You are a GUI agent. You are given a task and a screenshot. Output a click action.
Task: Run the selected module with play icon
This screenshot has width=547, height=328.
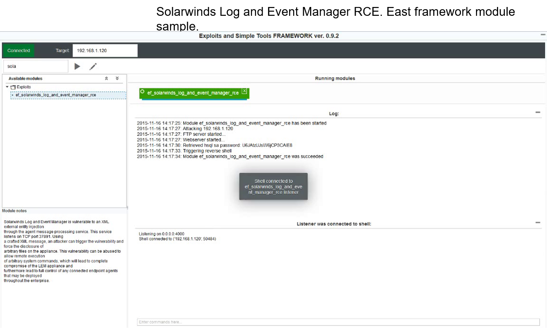click(x=77, y=67)
